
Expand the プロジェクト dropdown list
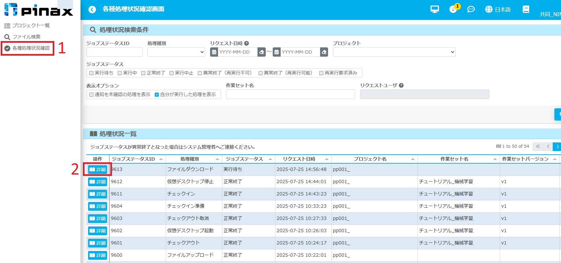[394, 52]
